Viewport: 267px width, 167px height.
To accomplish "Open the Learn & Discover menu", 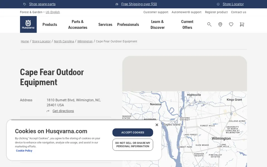I will click(x=157, y=24).
